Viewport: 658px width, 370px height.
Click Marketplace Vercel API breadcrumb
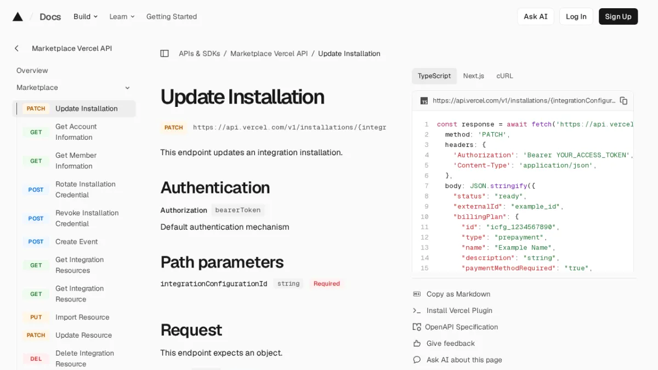pos(269,53)
